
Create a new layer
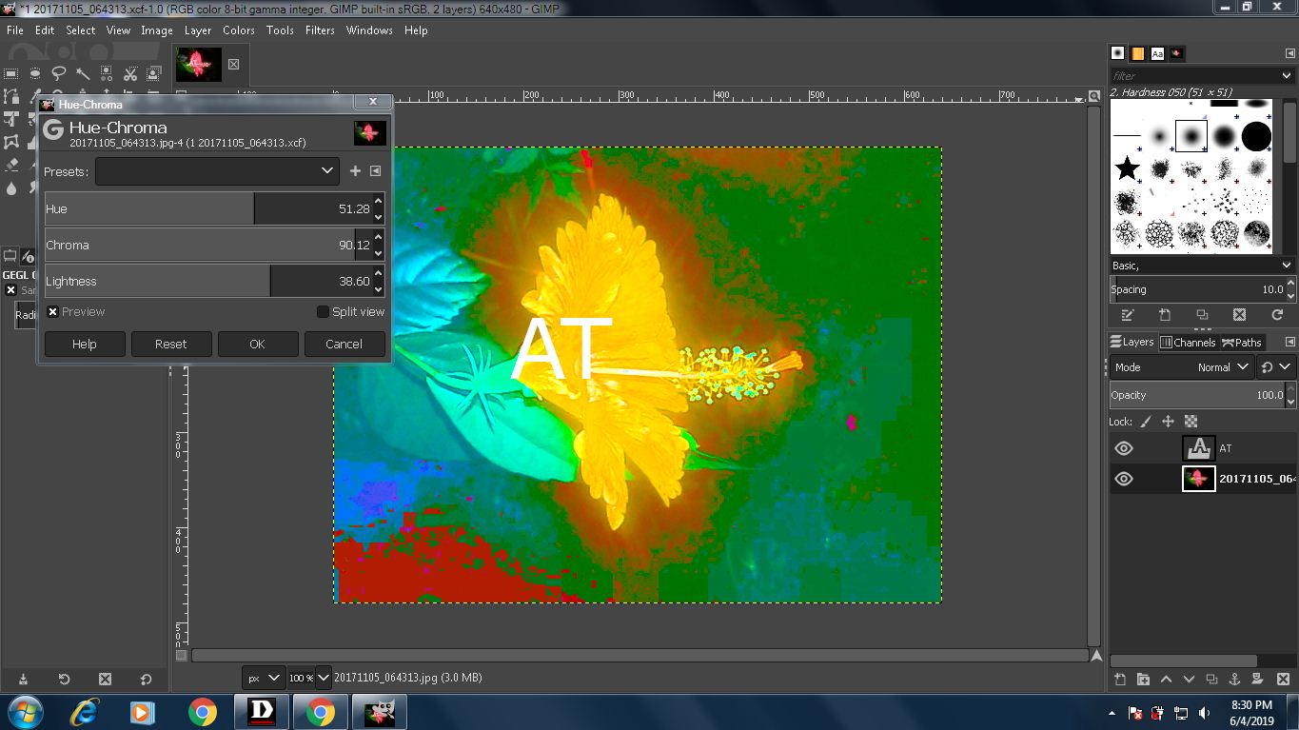pyautogui.click(x=1120, y=680)
